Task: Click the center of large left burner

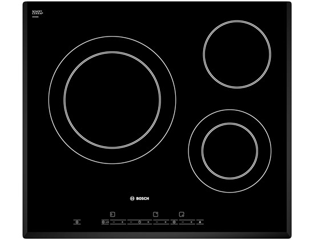Action: click(x=112, y=100)
